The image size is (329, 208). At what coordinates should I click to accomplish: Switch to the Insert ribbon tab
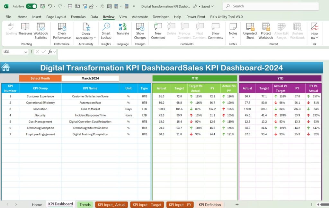[37, 17]
